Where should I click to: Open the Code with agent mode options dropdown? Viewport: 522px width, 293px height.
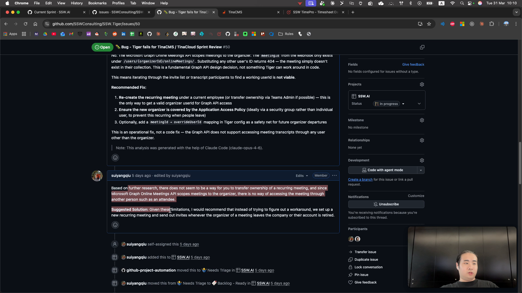[x=421, y=170]
